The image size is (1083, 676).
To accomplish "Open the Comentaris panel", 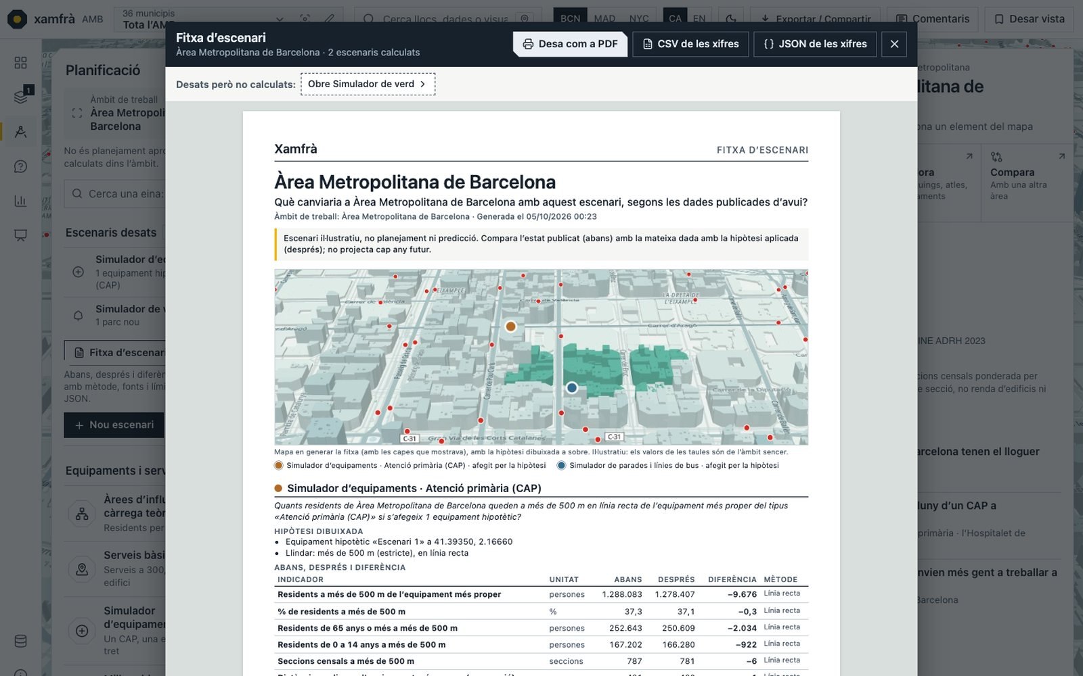I will tap(933, 19).
